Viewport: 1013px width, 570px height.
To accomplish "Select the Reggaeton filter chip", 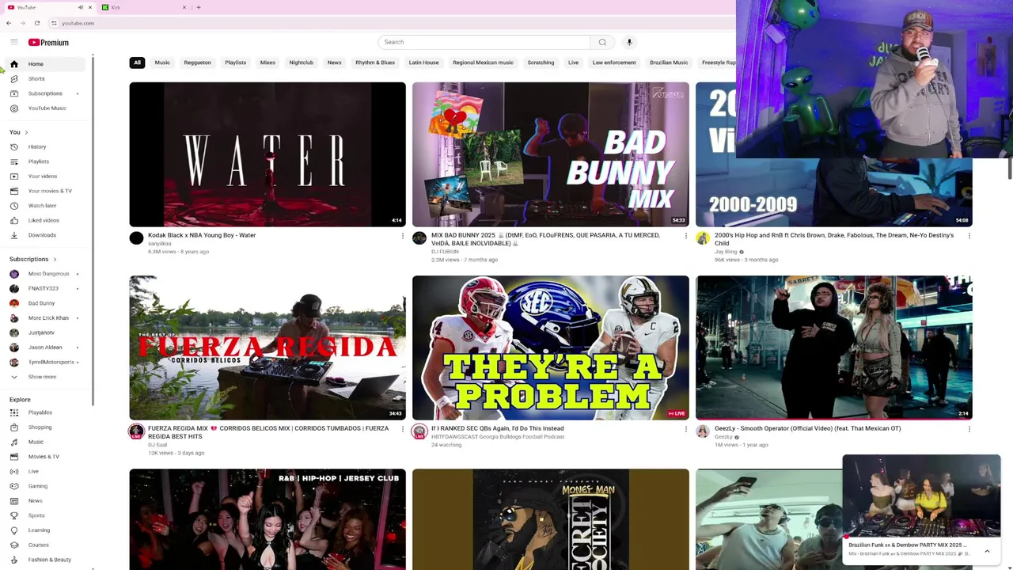I will coord(197,63).
